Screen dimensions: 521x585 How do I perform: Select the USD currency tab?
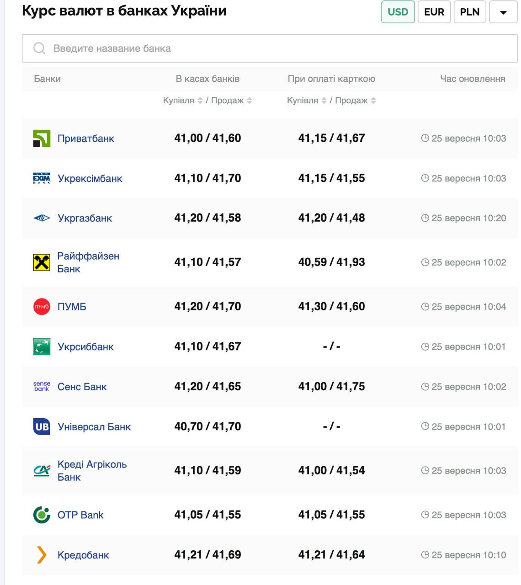coord(398,12)
